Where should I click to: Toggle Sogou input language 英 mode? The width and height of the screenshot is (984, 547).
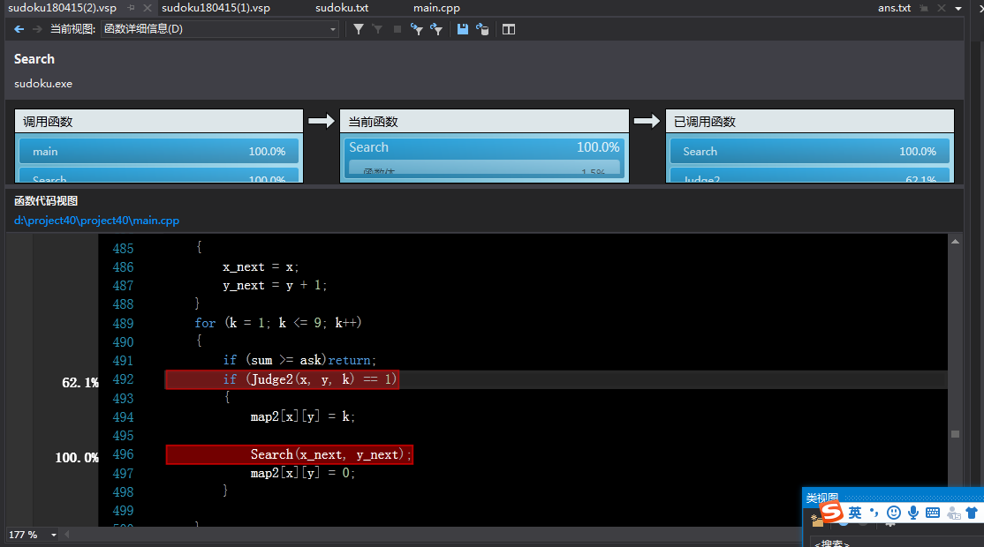(855, 513)
